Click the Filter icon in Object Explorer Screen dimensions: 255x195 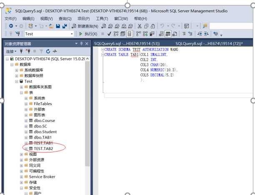pos(41,51)
